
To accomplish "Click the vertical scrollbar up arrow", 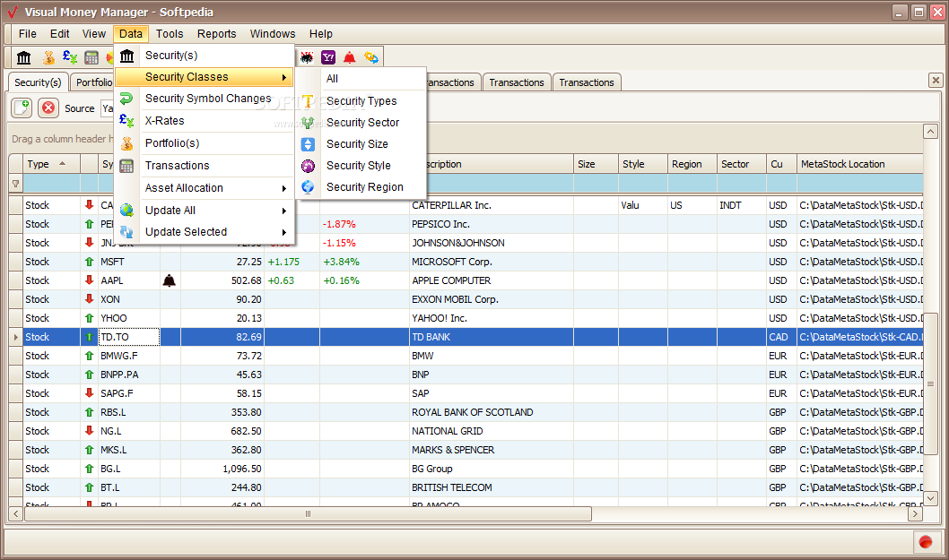I will coord(931,131).
